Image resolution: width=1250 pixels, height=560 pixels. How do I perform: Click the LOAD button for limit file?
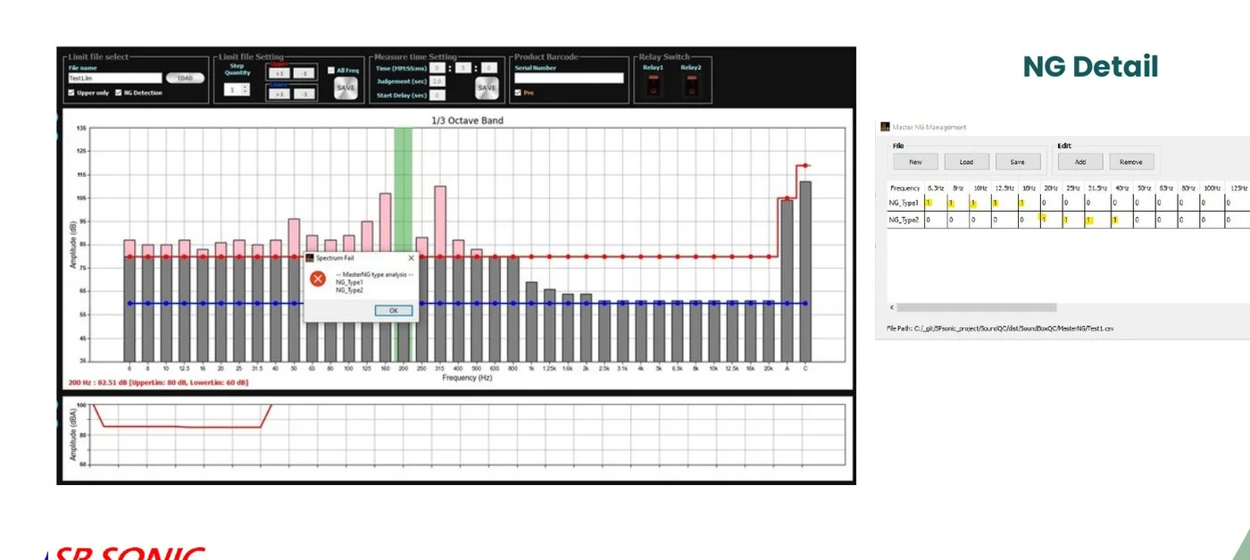[x=185, y=79]
